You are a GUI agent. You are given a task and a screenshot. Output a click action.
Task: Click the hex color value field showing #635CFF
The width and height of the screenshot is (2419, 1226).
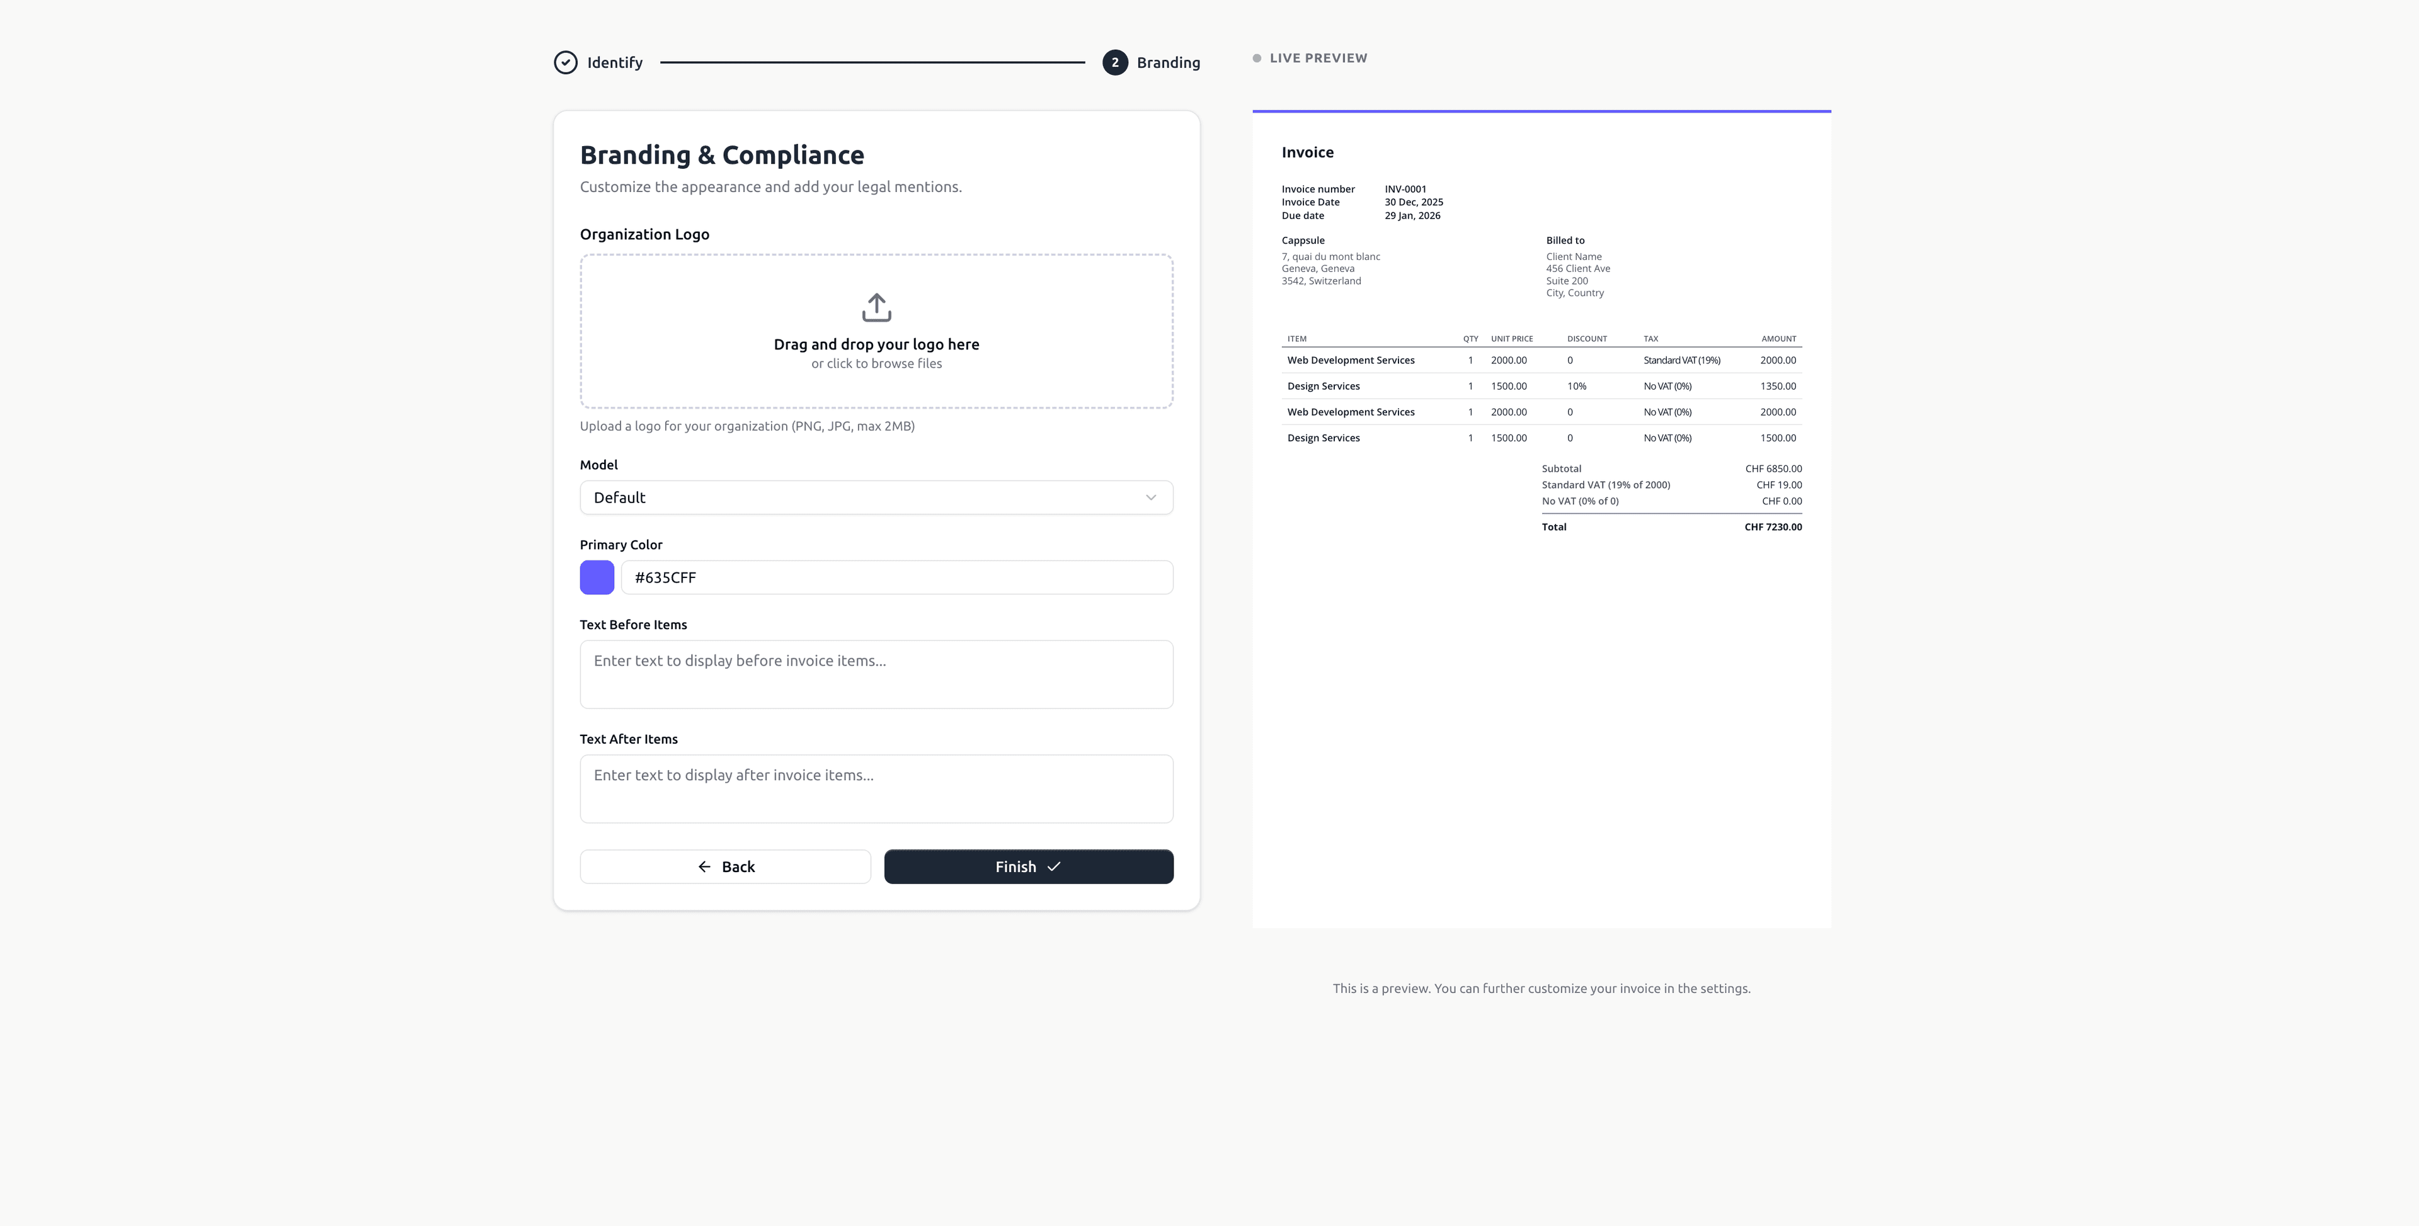[896, 577]
